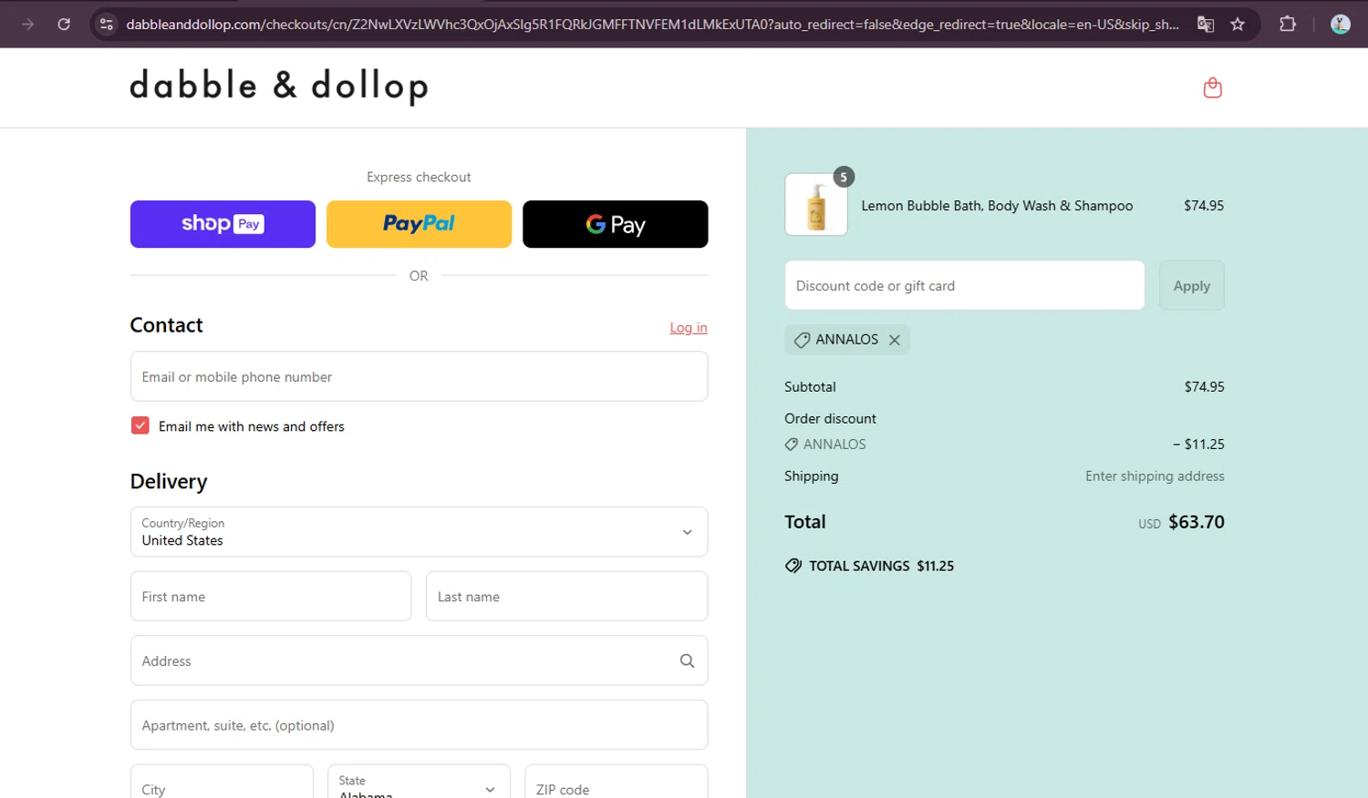Screen dimensions: 1368x798
Task: Go to dabble & dollop store logo
Action: [x=279, y=86]
